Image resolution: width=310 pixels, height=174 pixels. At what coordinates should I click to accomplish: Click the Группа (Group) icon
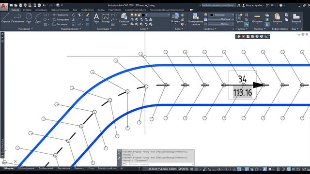coord(239,18)
